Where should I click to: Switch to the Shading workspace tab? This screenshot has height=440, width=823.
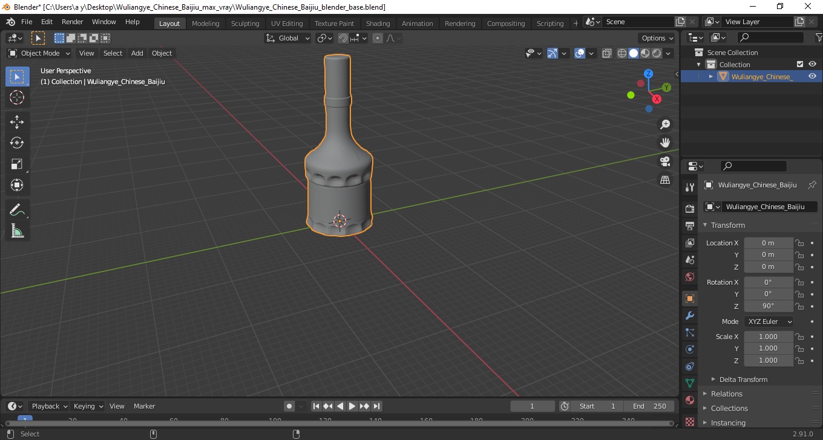click(378, 24)
